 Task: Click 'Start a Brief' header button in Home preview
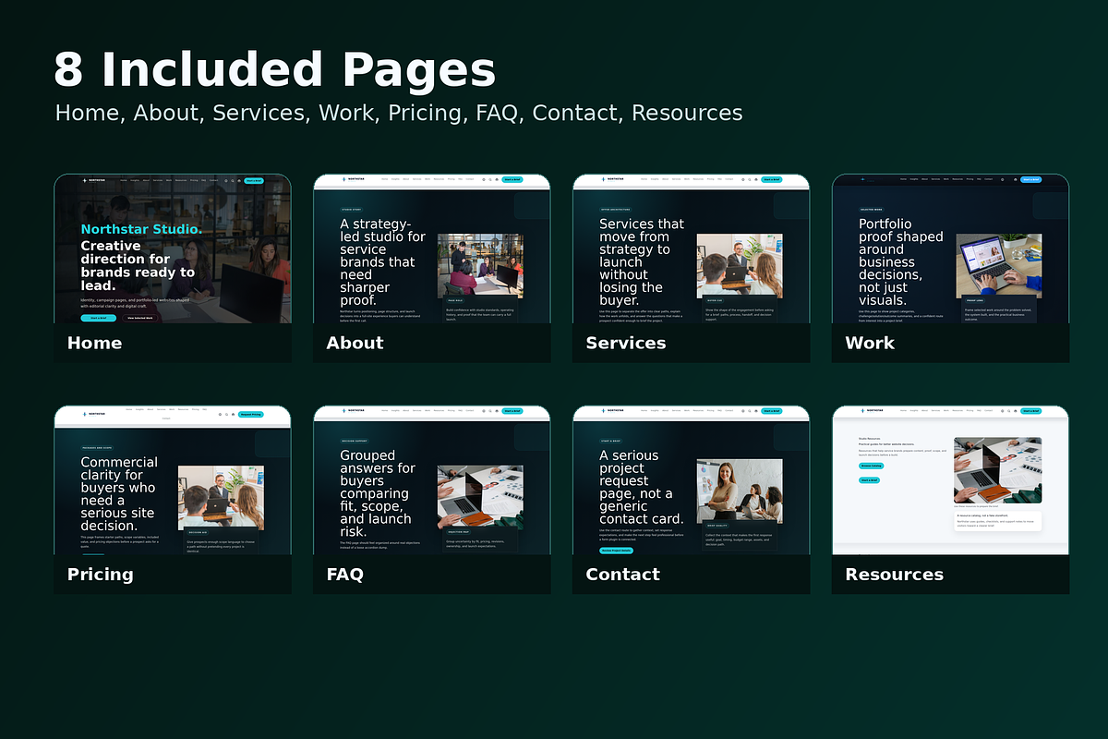[254, 180]
